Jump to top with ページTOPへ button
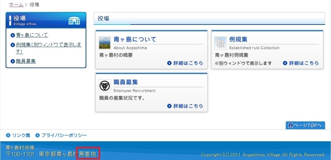Screen dimensions: 331x160 point(305,125)
